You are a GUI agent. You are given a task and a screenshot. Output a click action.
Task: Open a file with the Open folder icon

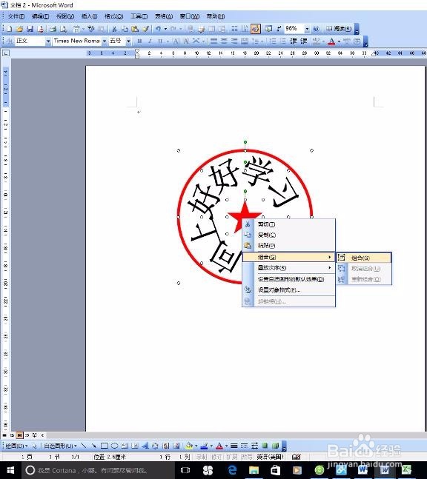[19, 29]
